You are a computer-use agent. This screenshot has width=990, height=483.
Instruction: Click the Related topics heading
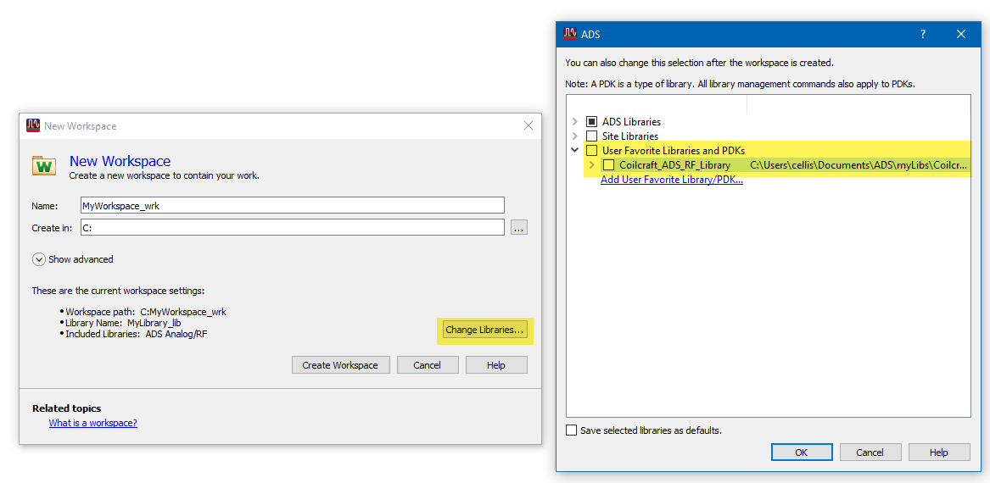tap(66, 408)
